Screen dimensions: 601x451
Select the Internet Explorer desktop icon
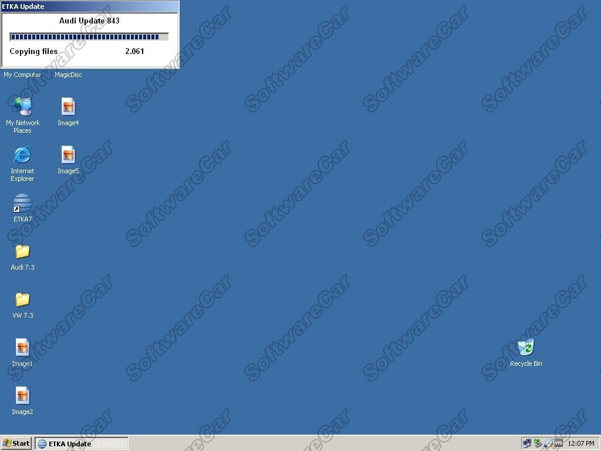click(x=22, y=164)
